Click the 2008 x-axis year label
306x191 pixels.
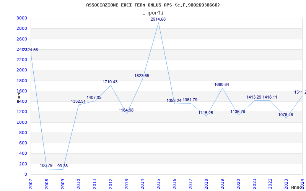(x=47, y=184)
